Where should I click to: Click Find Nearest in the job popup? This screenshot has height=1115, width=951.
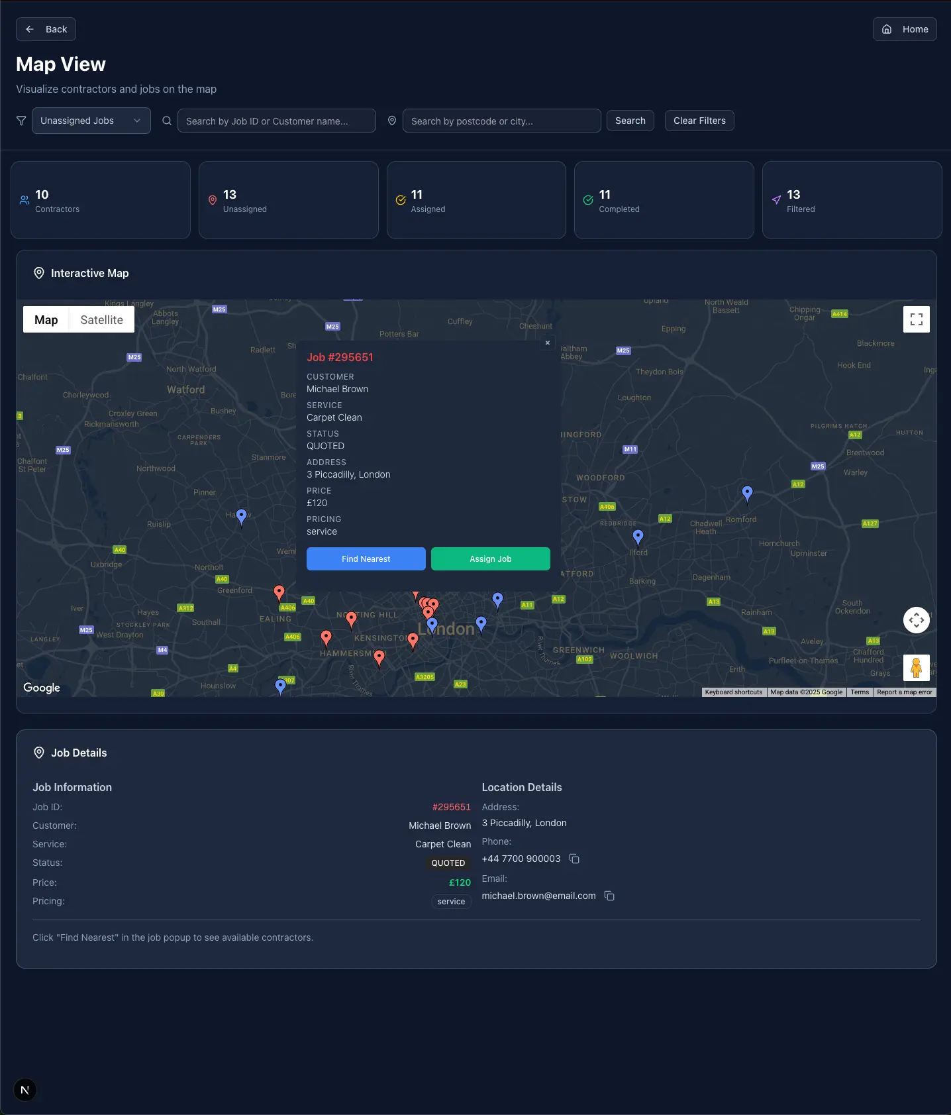[366, 558]
